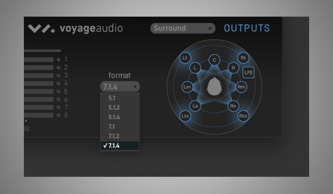Select the Lt speaker node
Viewport: 333px width, 194px height.
(x=185, y=58)
